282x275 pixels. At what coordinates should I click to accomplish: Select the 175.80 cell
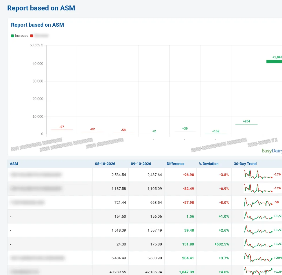coord(146,244)
